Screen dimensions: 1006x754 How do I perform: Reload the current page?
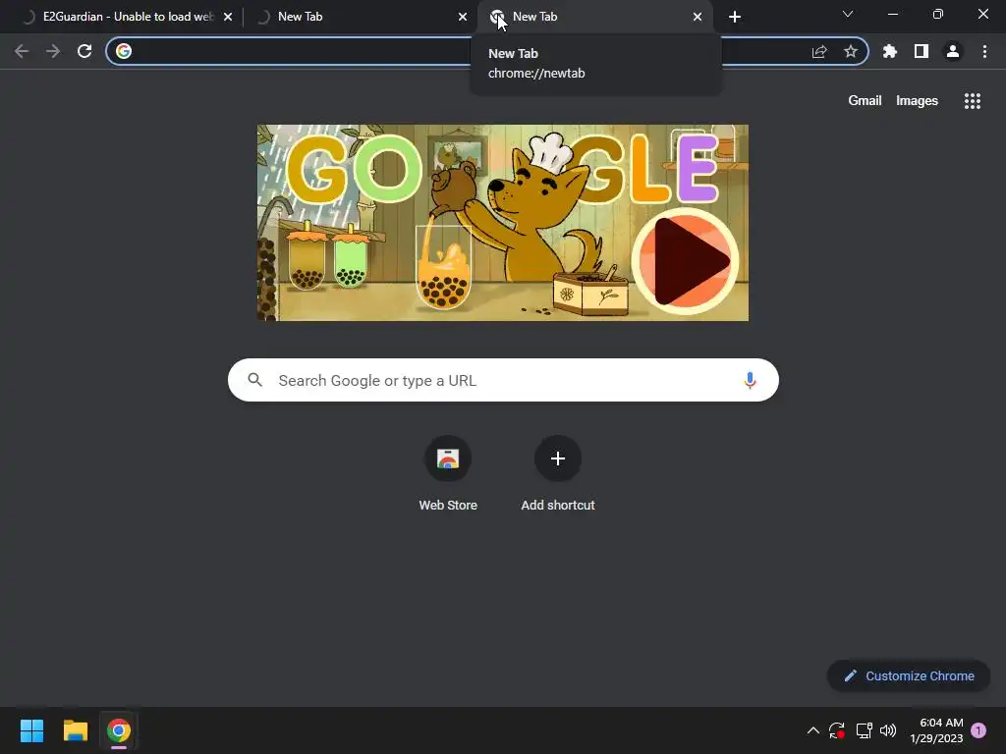(x=84, y=51)
